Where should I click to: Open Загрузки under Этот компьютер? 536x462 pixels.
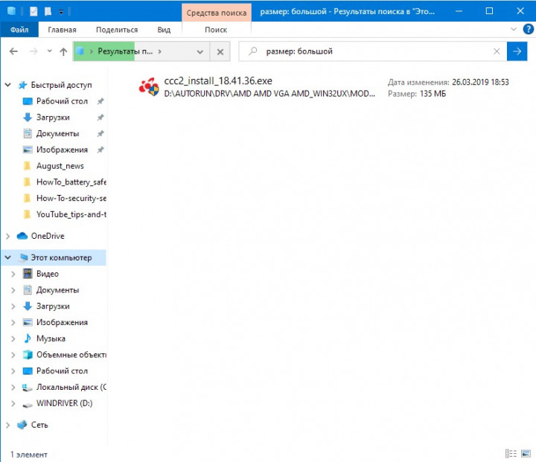[53, 307]
